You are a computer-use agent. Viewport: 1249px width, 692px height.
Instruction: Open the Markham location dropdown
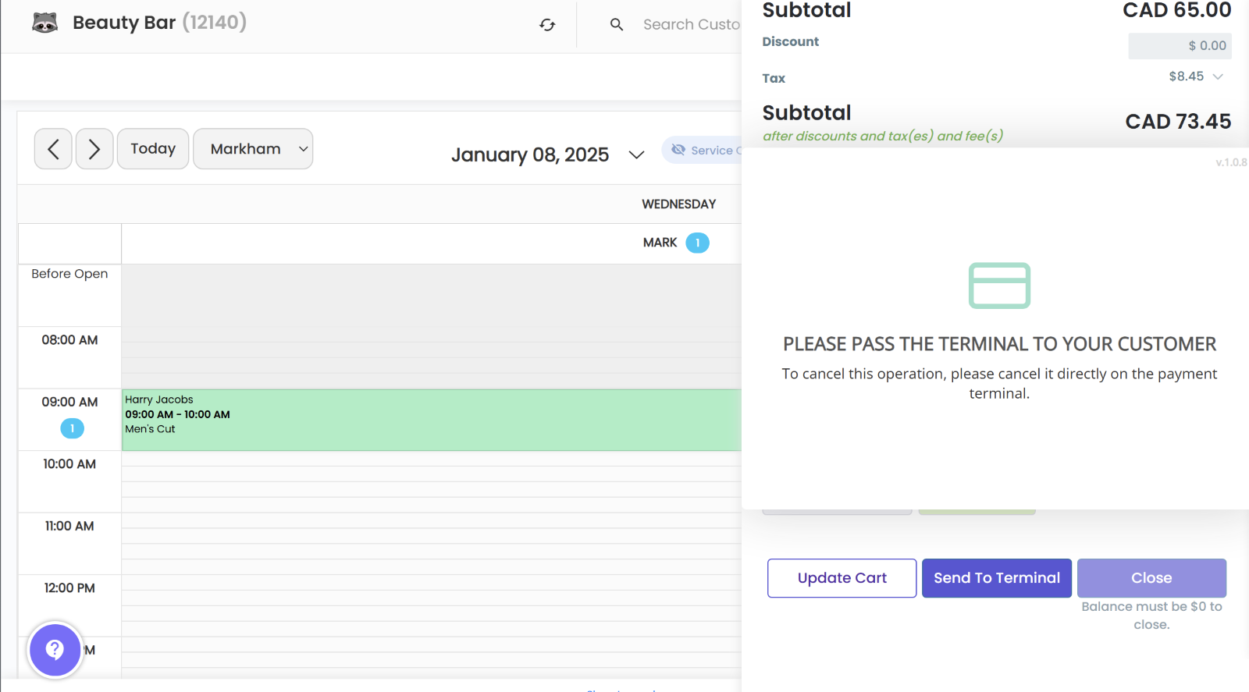[x=253, y=149]
